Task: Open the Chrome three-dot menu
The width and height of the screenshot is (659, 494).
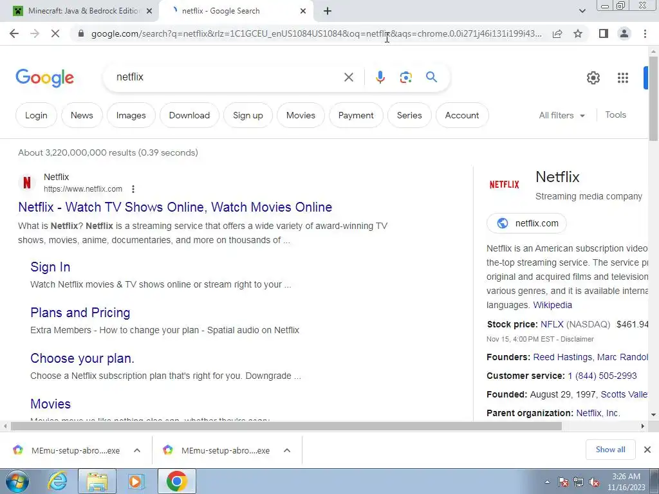Action: click(x=645, y=33)
